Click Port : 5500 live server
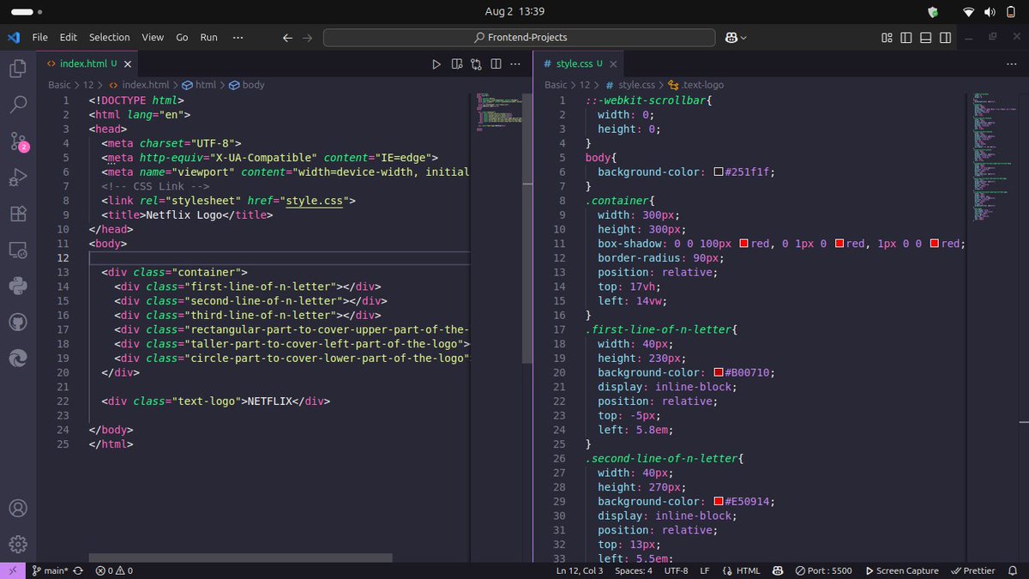The height and width of the screenshot is (579, 1029). click(x=823, y=570)
